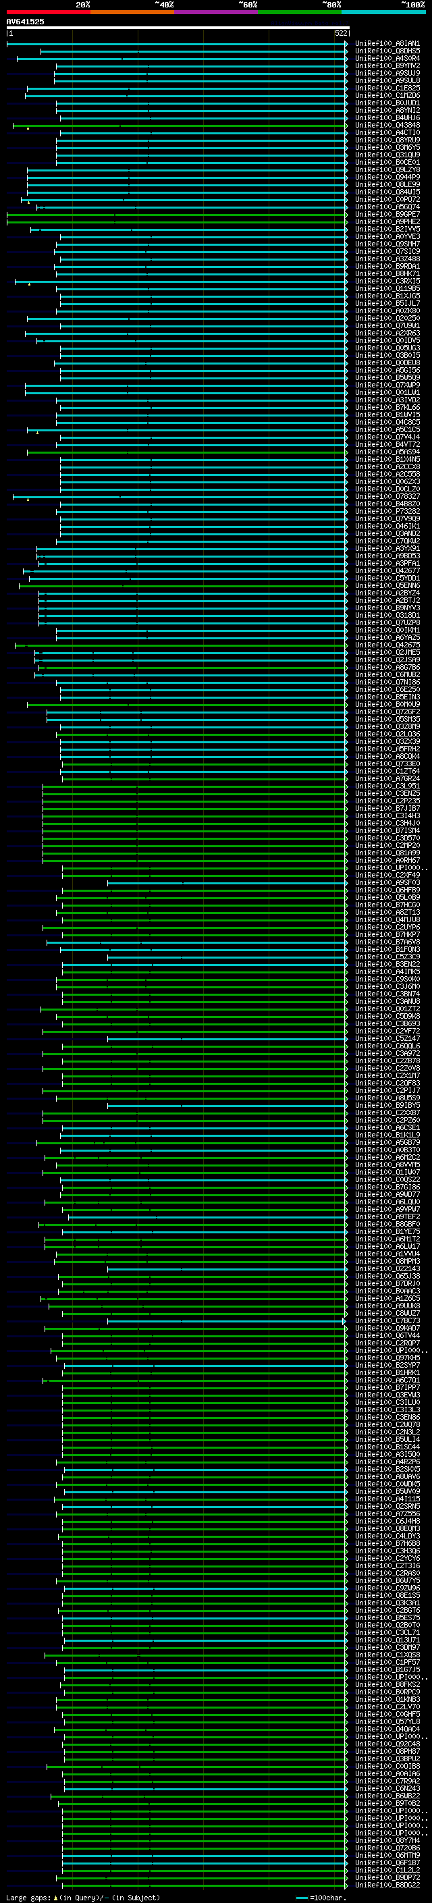This screenshot has height=1903, width=432.
Task: Open hit UniRef100_B3EN22
Action: (x=387, y=964)
